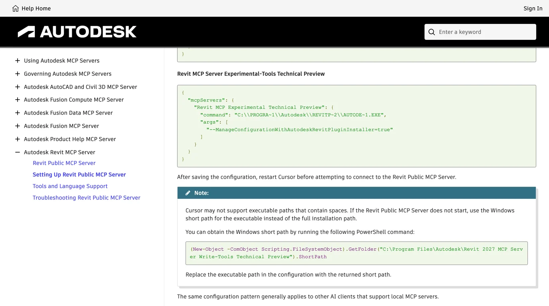The image size is (549, 306).
Task: Open Tools and Language Support page
Action: click(x=70, y=186)
